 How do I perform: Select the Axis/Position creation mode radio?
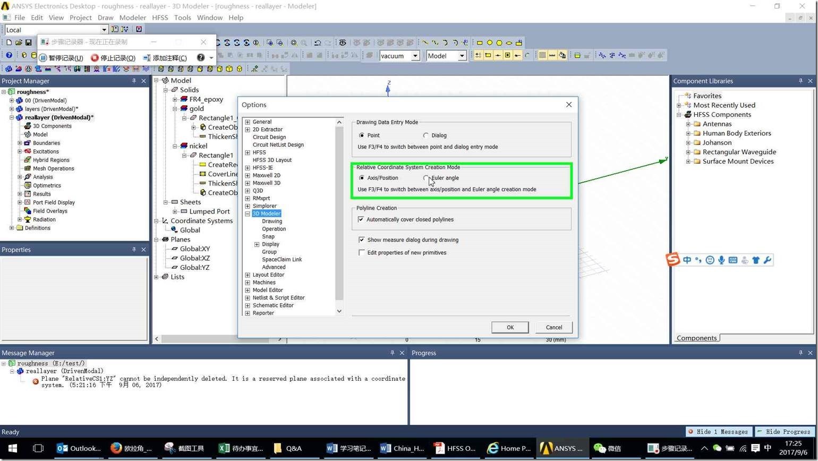point(362,178)
